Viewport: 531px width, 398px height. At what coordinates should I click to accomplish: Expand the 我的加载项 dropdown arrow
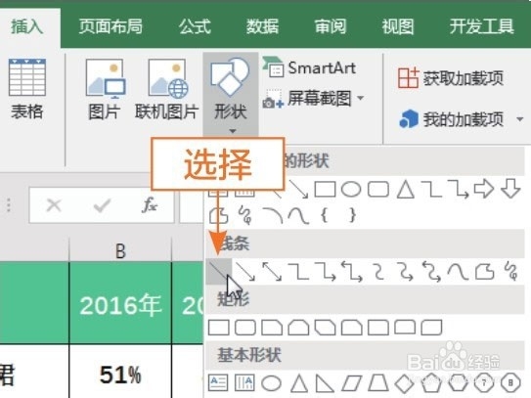519,119
